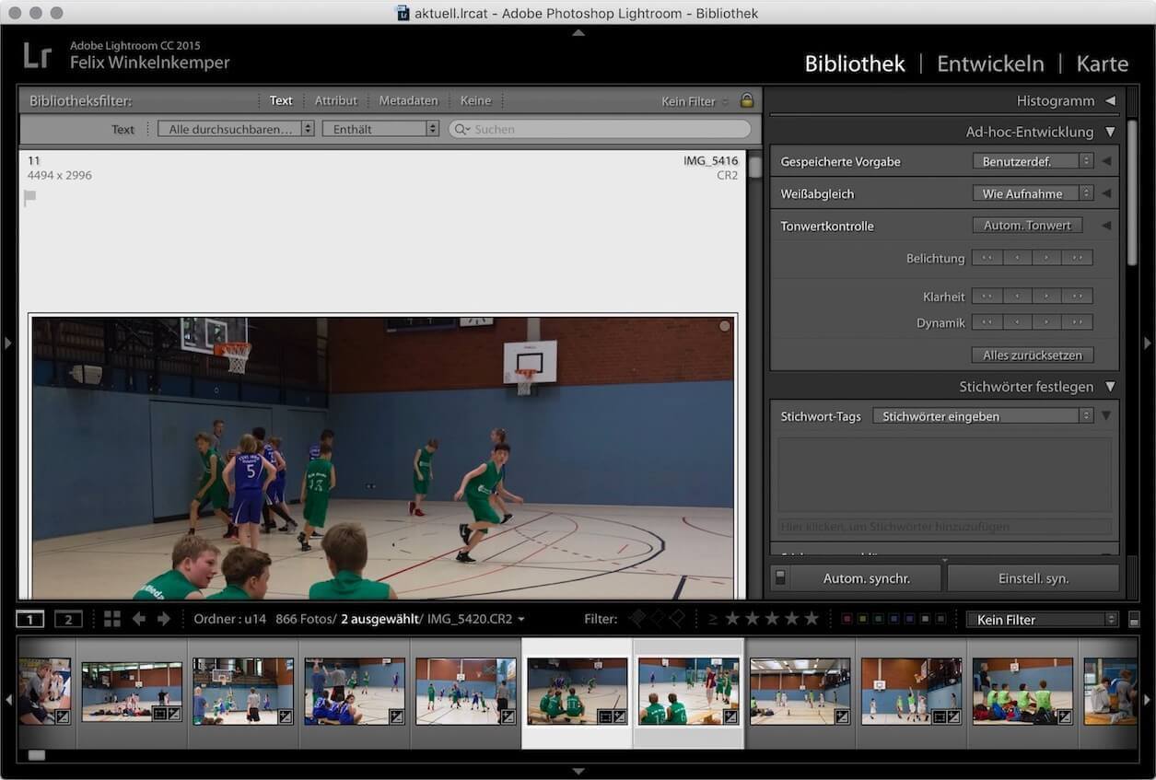Select the second monitor display icon
1156x780 pixels.
[68, 619]
